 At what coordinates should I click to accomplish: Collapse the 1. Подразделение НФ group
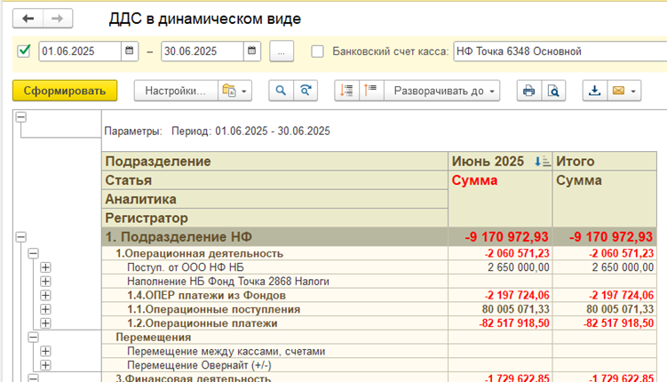20,237
